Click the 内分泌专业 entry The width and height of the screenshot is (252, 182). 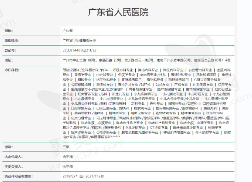105,75
